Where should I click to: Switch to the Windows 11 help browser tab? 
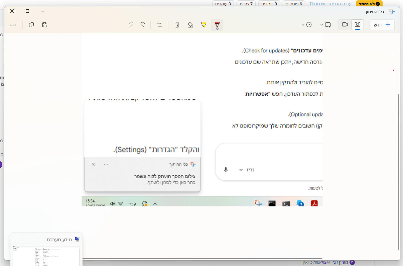(331, 3)
